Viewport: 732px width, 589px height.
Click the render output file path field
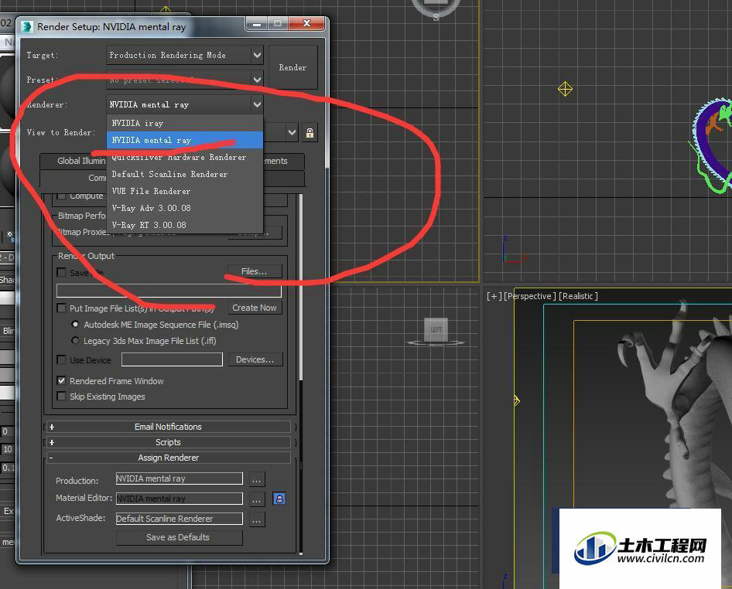[x=169, y=291]
